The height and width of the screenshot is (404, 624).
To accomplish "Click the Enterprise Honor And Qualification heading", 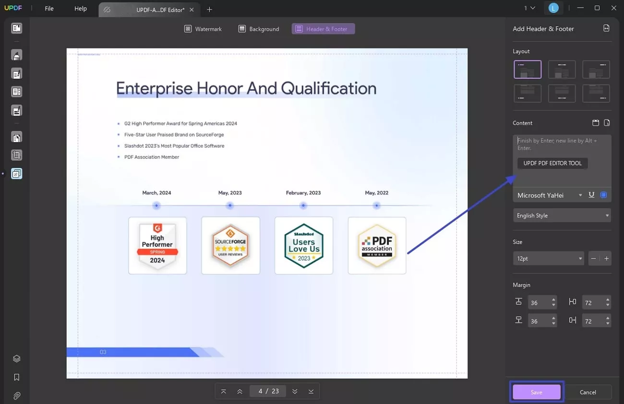I will [x=246, y=88].
